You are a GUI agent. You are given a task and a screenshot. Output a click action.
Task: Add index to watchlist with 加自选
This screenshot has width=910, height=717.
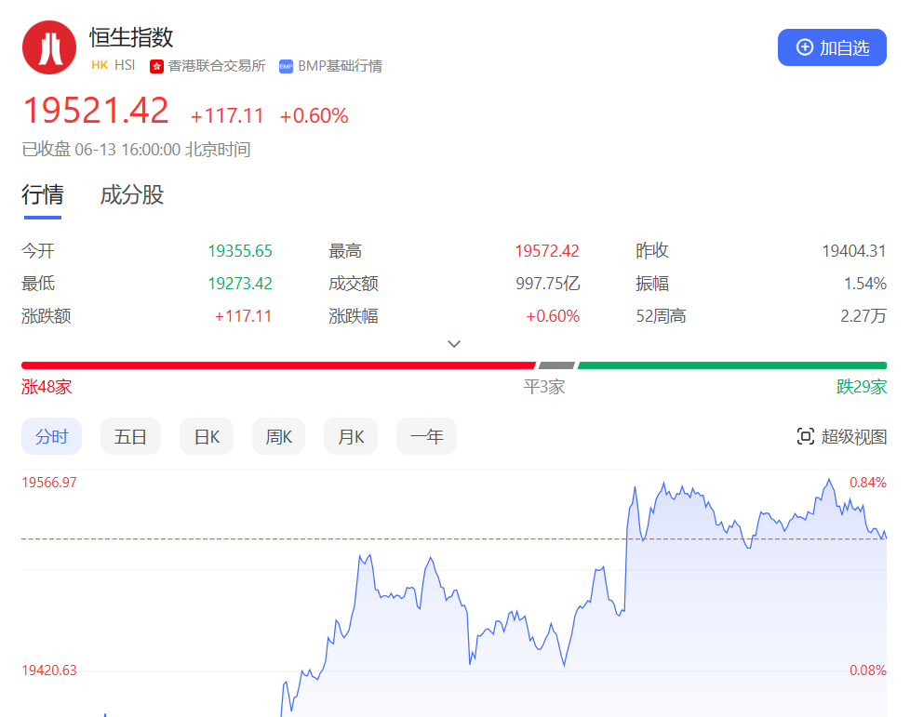tap(832, 47)
